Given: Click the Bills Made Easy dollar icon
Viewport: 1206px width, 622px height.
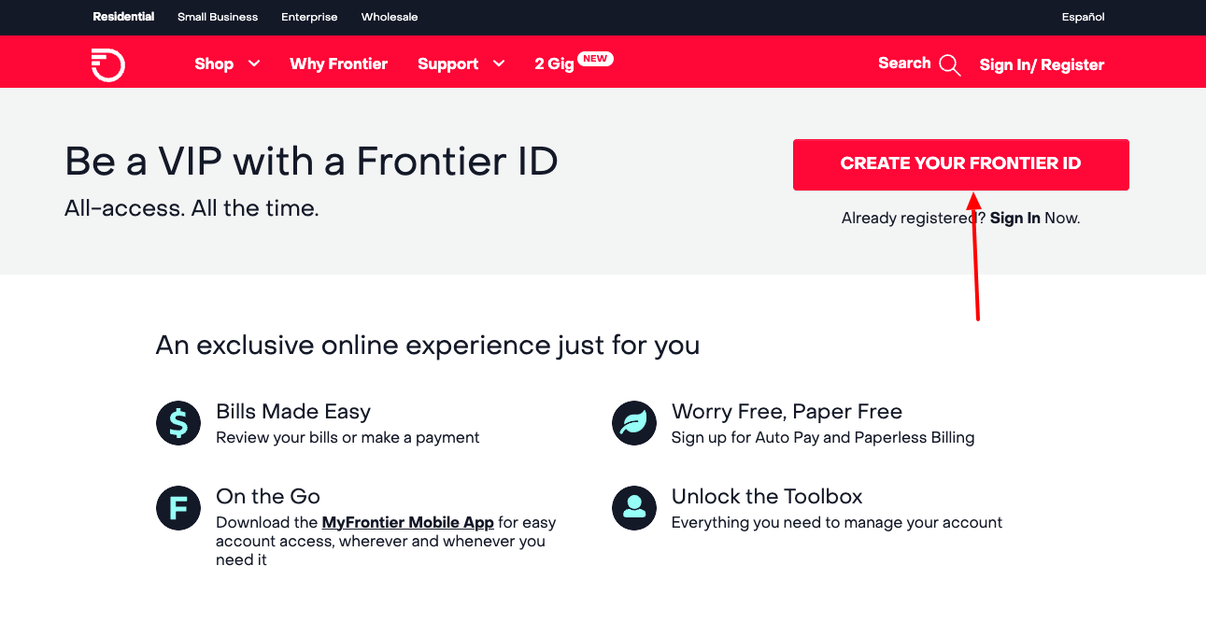Looking at the screenshot, I should (177, 422).
